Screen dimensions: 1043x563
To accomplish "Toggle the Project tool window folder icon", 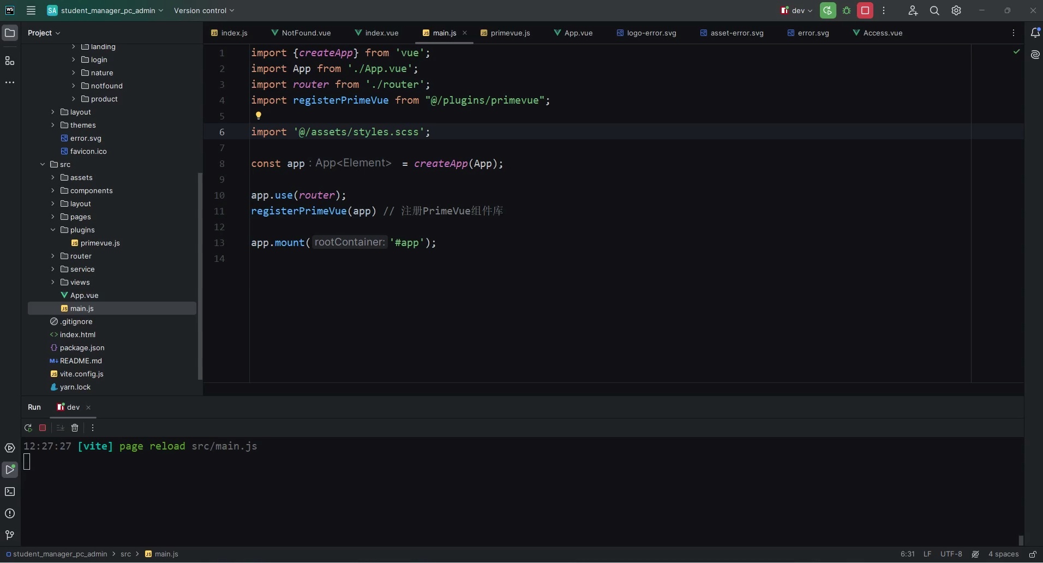I will coord(10,33).
